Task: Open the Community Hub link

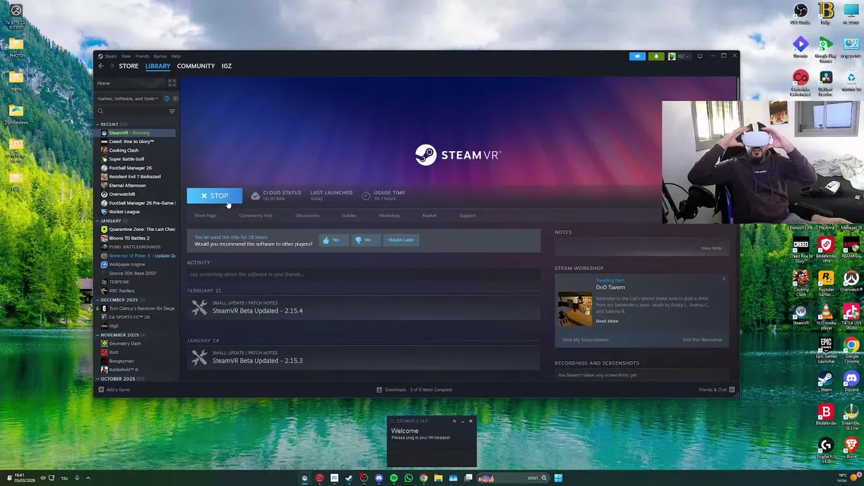Action: [256, 216]
